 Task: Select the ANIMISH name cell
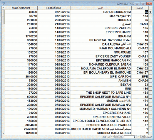coord(101,81)
